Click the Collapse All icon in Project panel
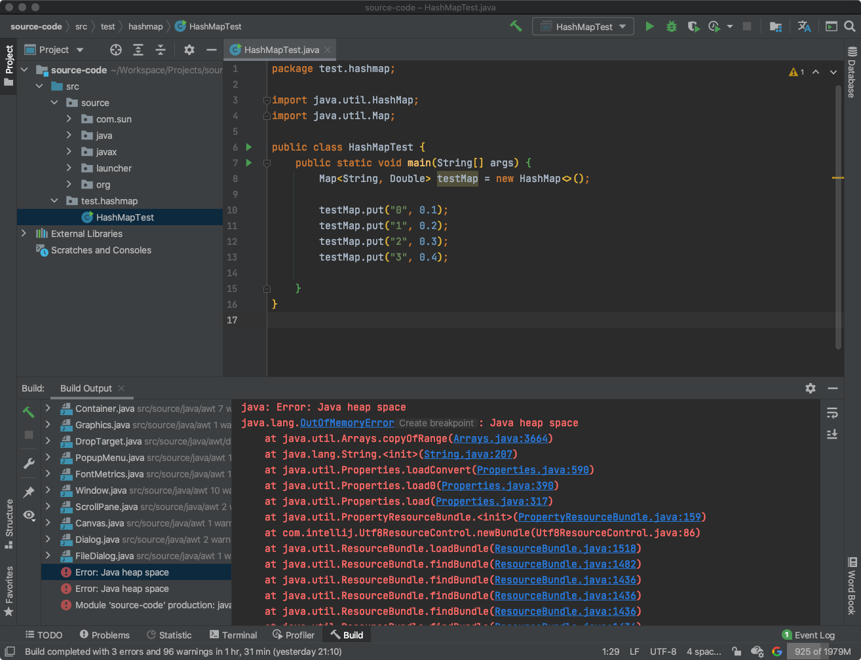The height and width of the screenshot is (660, 861). 161,50
